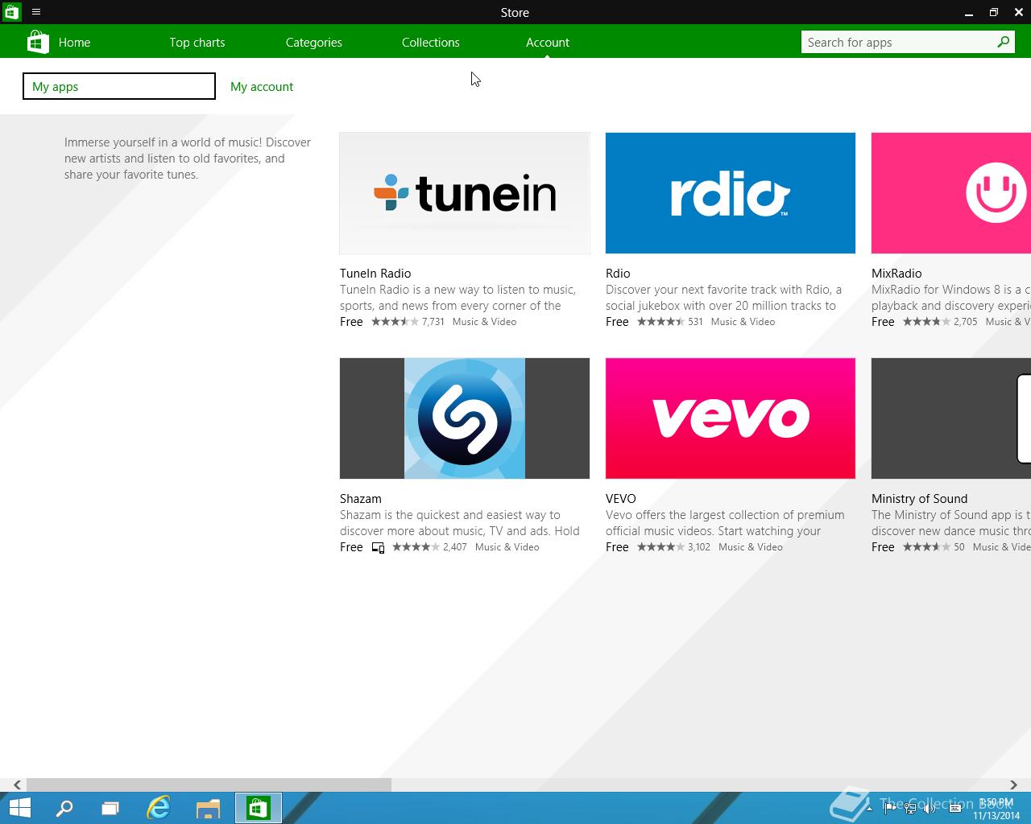Click Ministry of Sound star rating
The height and width of the screenshot is (824, 1031).
click(926, 547)
